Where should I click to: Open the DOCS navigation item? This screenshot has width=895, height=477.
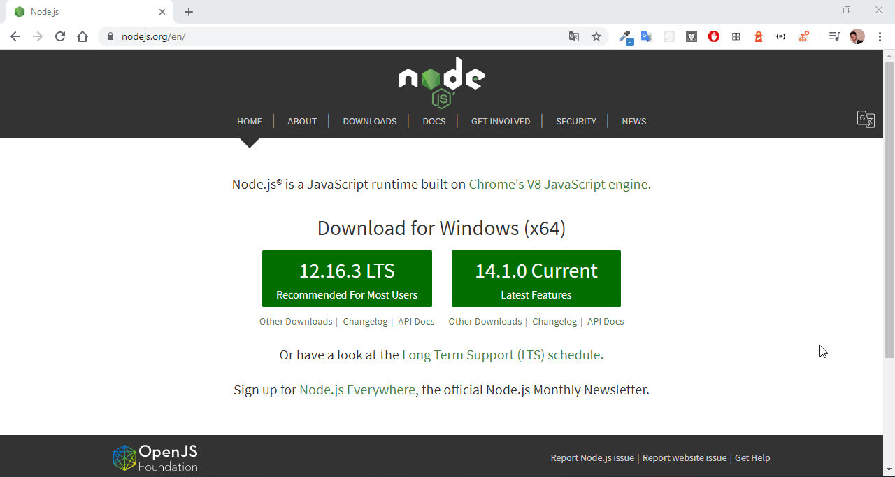point(434,122)
